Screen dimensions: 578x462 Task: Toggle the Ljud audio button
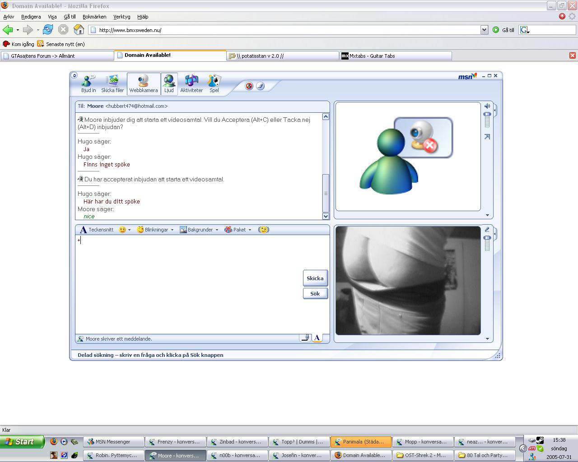click(169, 84)
